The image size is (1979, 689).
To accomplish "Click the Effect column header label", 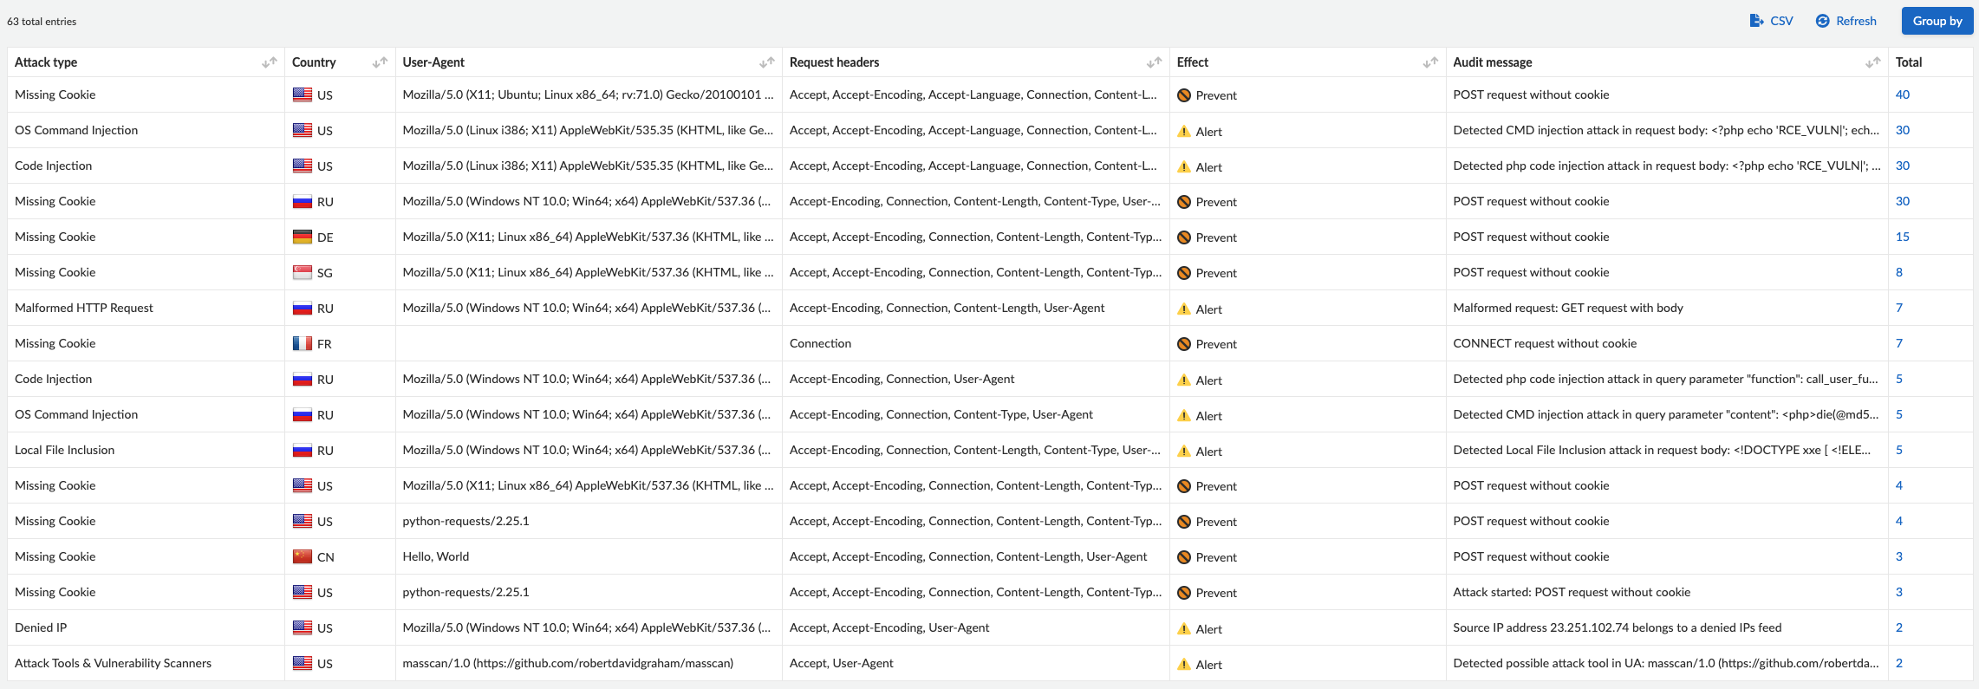I will click(1193, 62).
